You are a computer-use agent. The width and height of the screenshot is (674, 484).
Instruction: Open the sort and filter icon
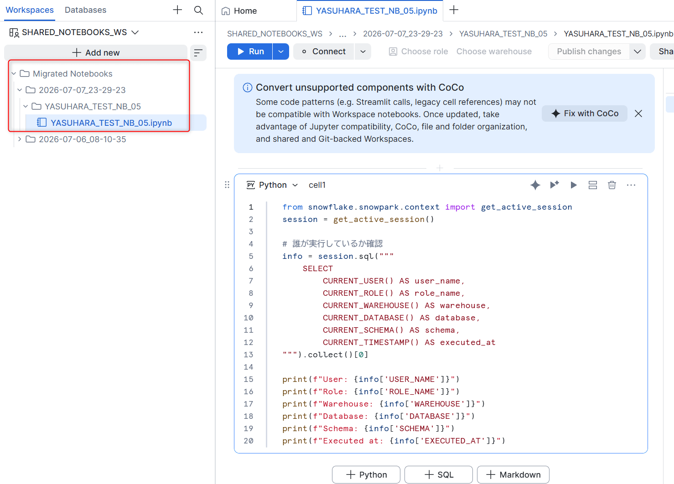pyautogui.click(x=198, y=53)
